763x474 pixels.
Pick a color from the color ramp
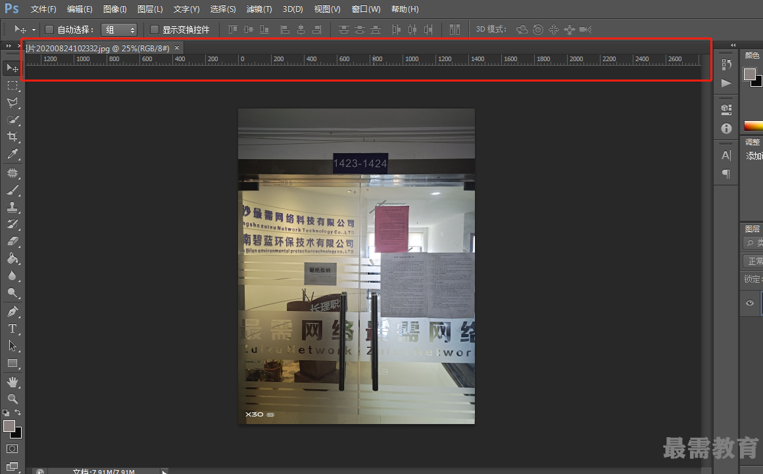(753, 126)
